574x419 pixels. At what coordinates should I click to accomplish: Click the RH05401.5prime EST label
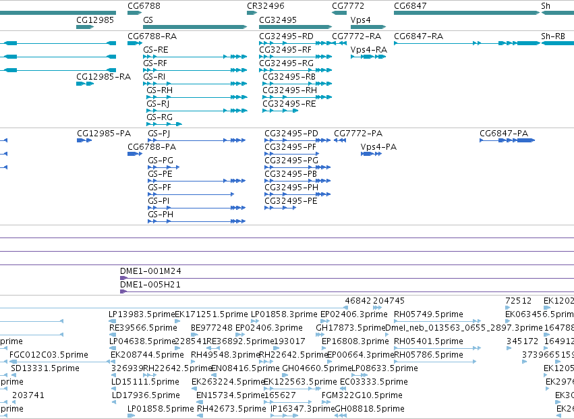[428, 341]
